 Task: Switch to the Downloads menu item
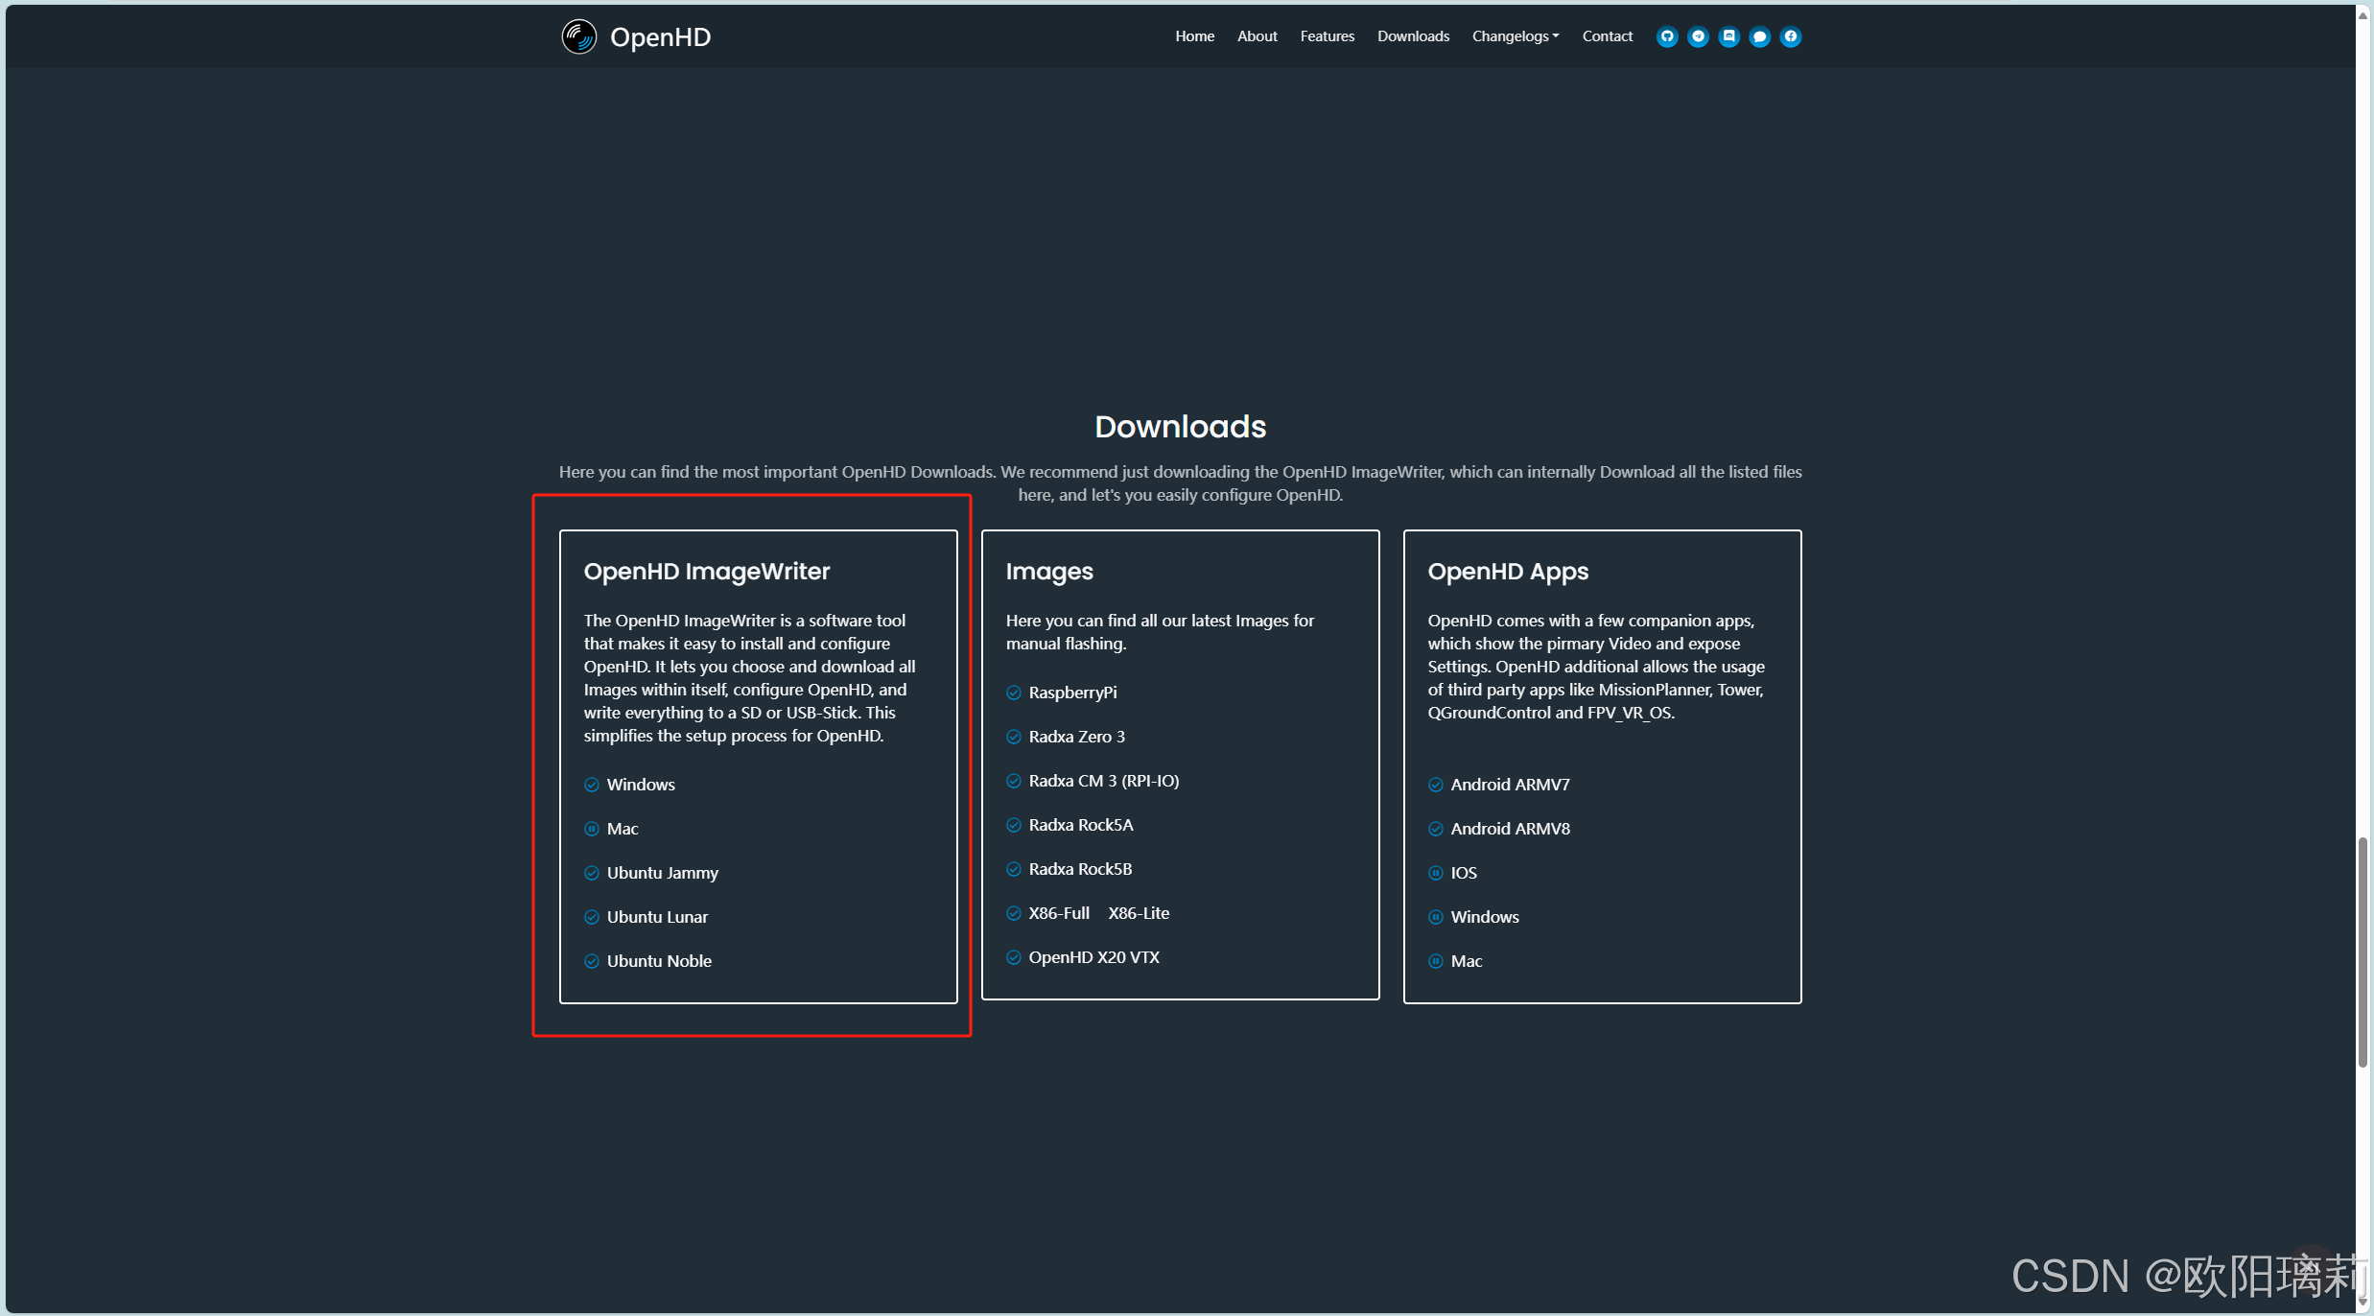coord(1413,35)
